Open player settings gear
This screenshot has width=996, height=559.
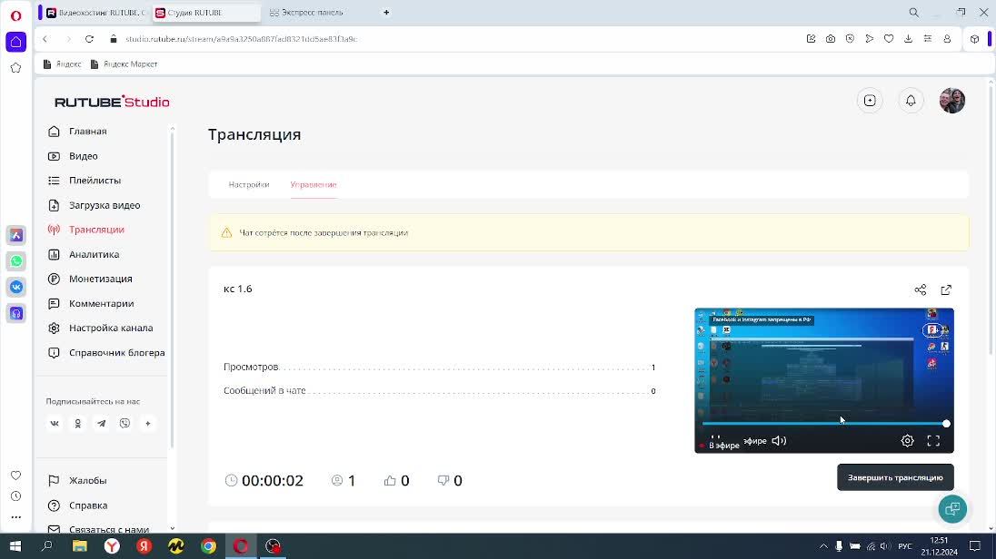[x=907, y=441]
